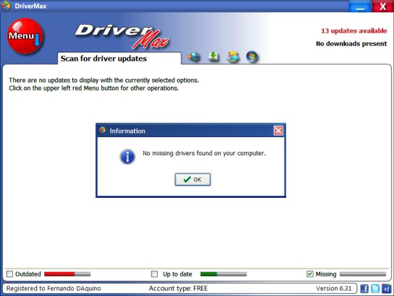Click the No missing drivers found message

tap(204, 153)
